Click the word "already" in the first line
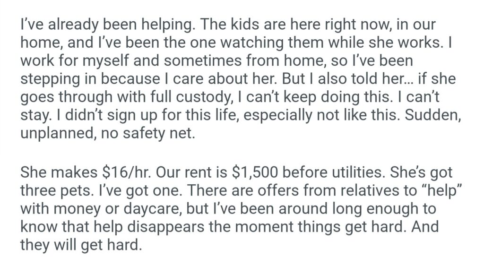This screenshot has height=275, width=484. (64, 24)
